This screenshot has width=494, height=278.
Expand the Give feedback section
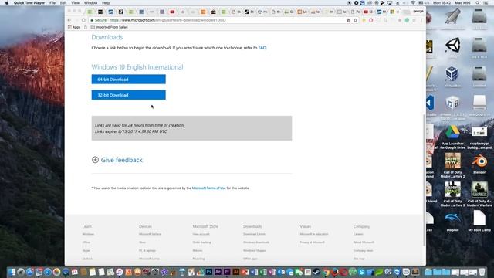tap(117, 160)
